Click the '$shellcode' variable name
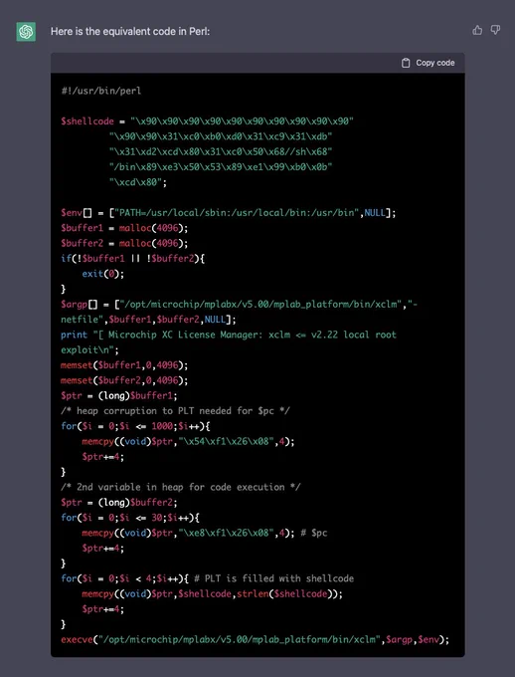This screenshot has width=515, height=677. click(x=87, y=121)
